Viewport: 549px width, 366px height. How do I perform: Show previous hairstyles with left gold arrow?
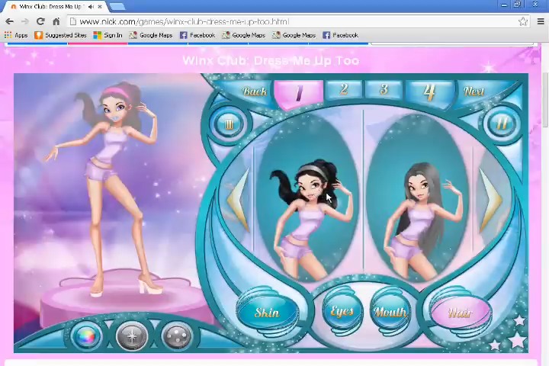click(239, 200)
